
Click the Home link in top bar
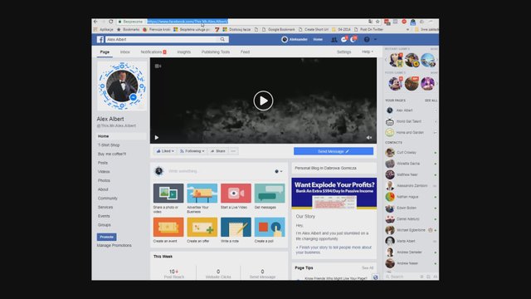point(318,39)
